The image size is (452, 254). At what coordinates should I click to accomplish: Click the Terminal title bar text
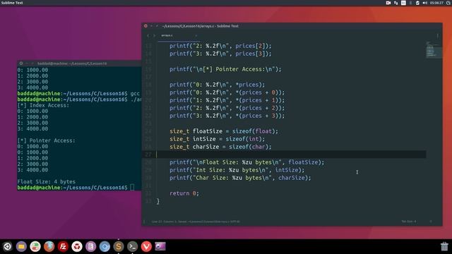(72, 64)
